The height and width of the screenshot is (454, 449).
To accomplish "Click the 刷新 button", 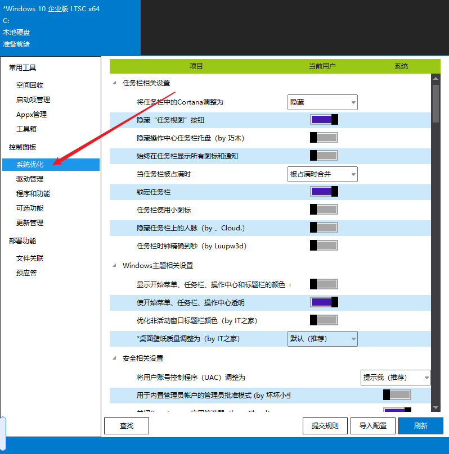I will tap(421, 426).
